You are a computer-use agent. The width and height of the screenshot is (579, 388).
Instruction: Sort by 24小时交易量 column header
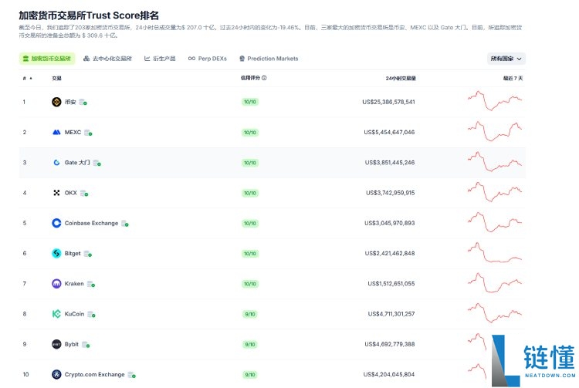pos(401,78)
